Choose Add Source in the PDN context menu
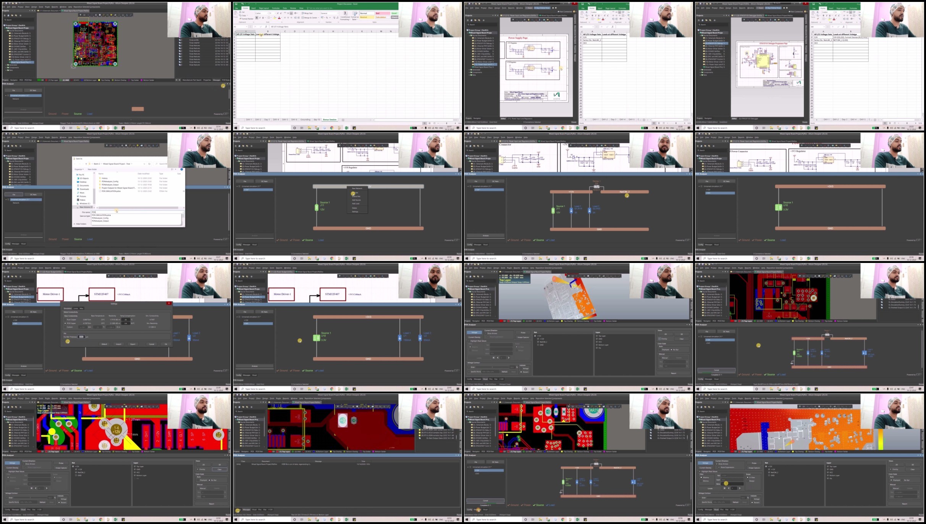Viewport: 926px width, 524px height. (356, 200)
